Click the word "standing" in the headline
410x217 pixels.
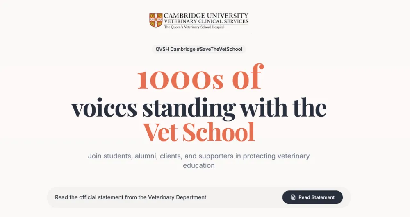(x=189, y=108)
